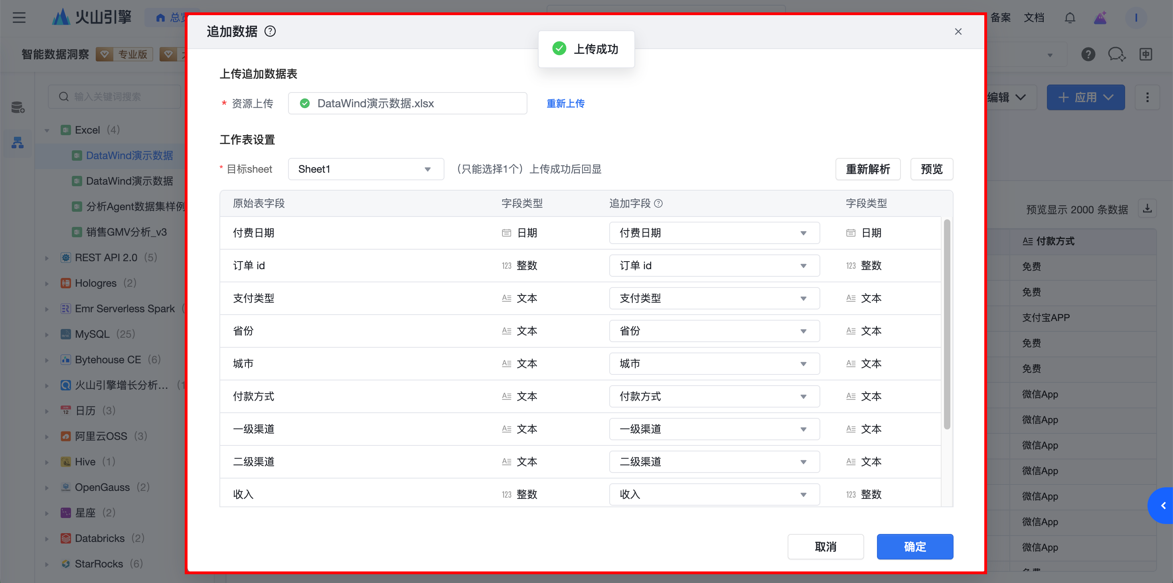This screenshot has width=1173, height=583.
Task: Click help icon beside 追加数据 title
Action: 270,32
